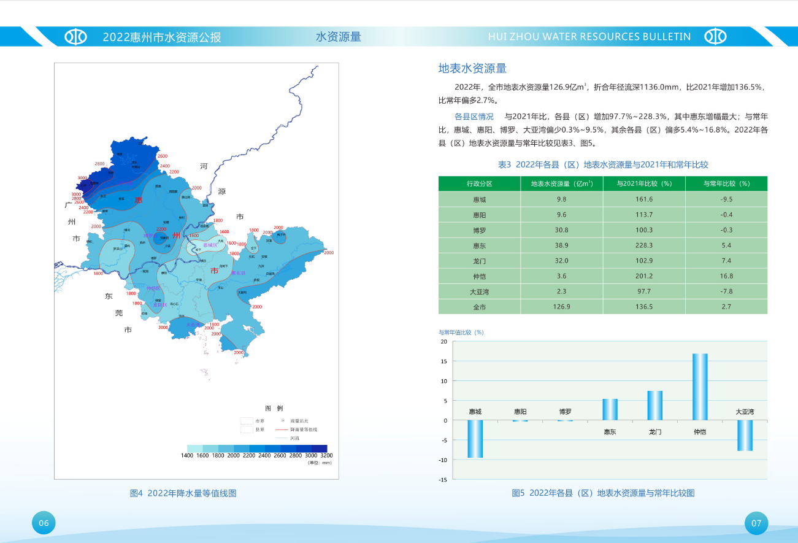The width and height of the screenshot is (798, 543).
Task: Click the blue 河流 river line symbol in legend
Action: click(282, 438)
